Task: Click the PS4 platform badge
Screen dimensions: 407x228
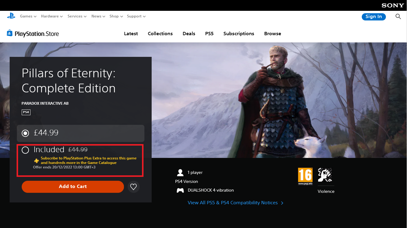Action: click(x=26, y=112)
